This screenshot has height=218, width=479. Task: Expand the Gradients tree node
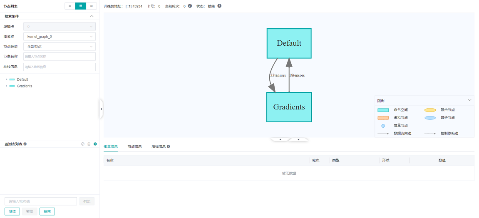pos(6,86)
